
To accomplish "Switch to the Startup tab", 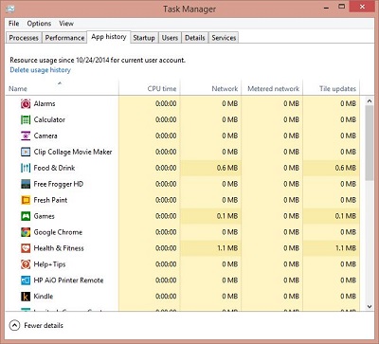I will click(x=144, y=38).
